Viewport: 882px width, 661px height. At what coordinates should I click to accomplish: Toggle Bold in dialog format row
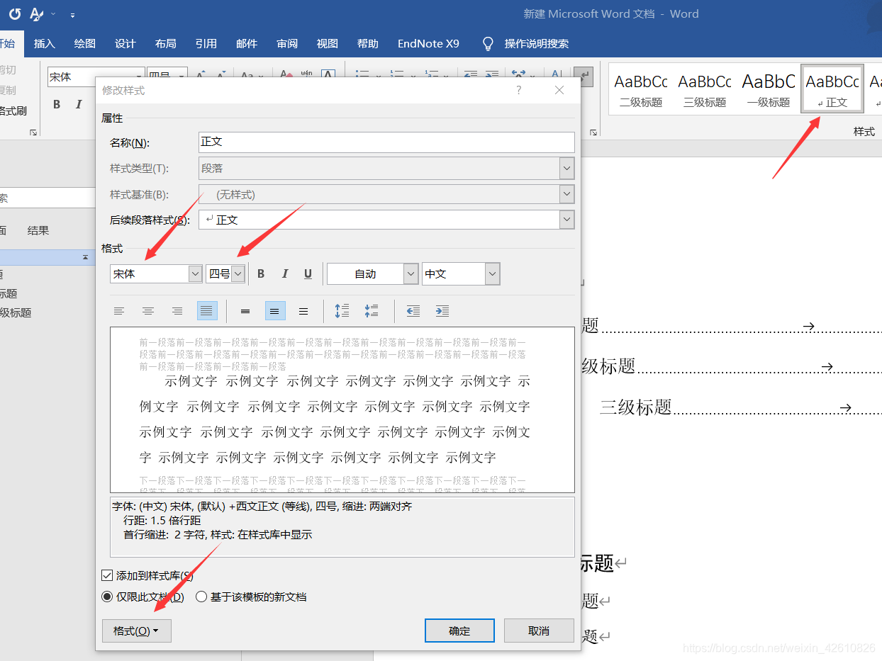coord(261,273)
